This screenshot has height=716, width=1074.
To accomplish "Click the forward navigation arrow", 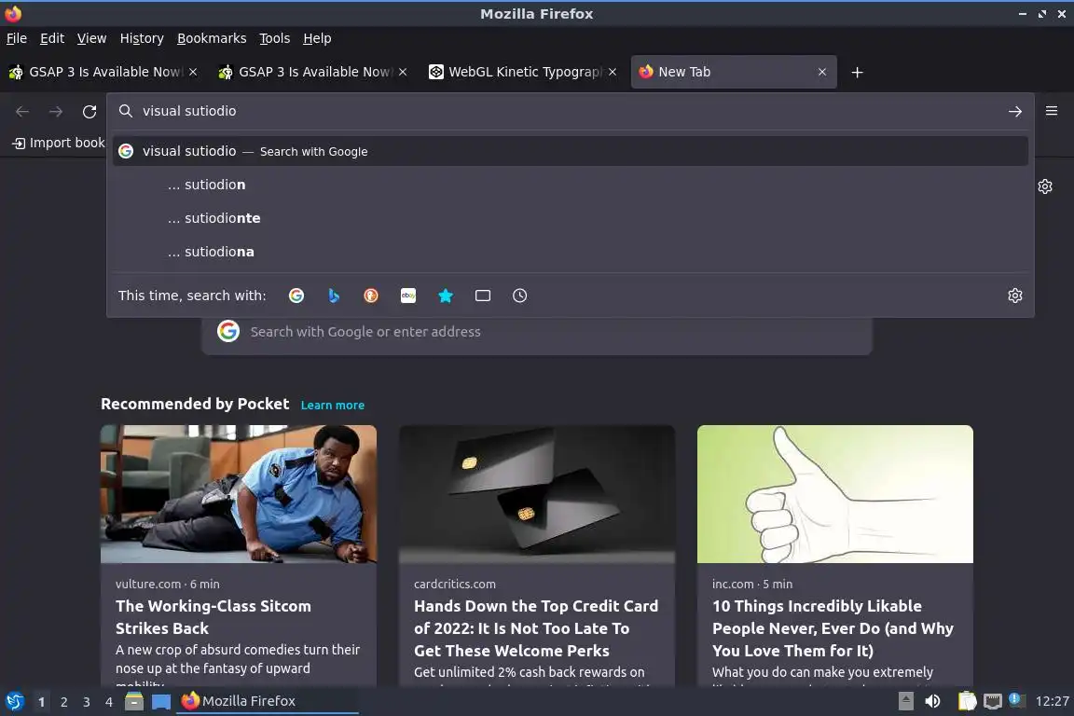I will tap(56, 111).
